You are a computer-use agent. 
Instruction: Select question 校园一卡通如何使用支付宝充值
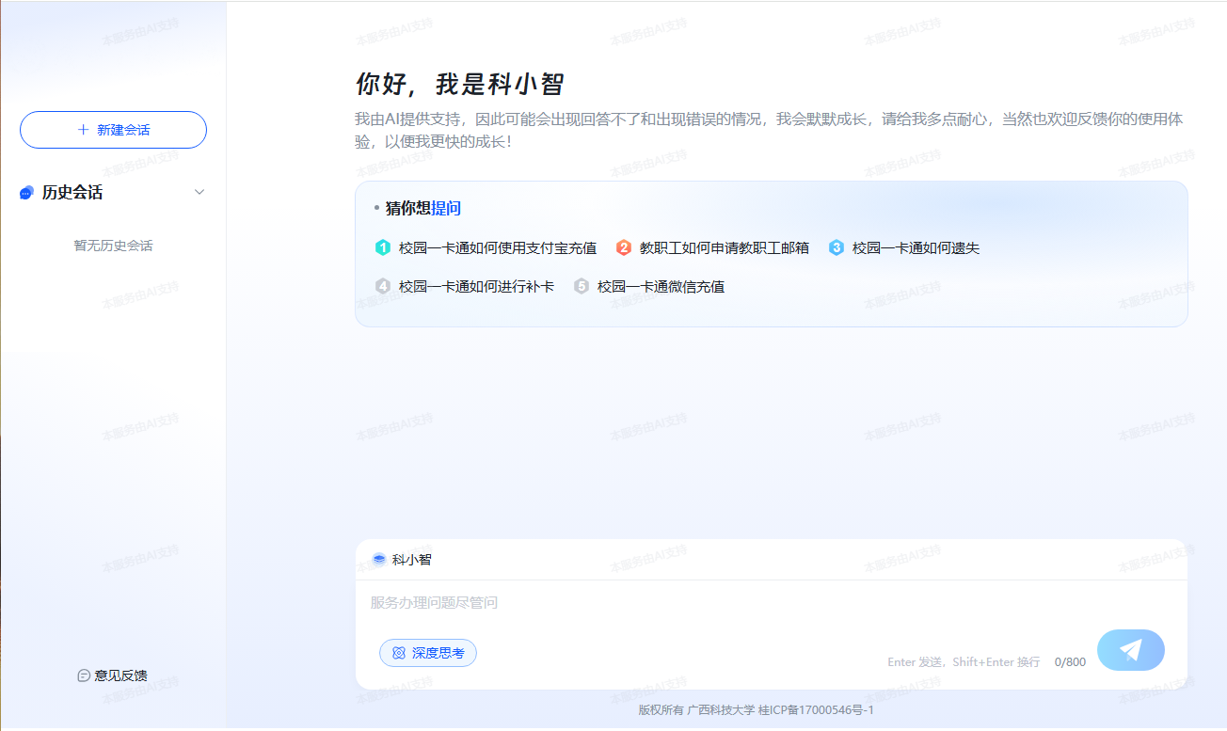(x=497, y=248)
